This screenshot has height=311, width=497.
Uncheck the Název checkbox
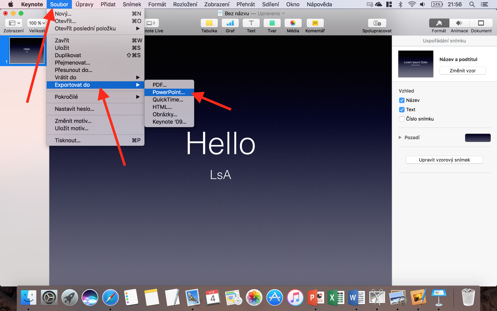click(x=402, y=100)
